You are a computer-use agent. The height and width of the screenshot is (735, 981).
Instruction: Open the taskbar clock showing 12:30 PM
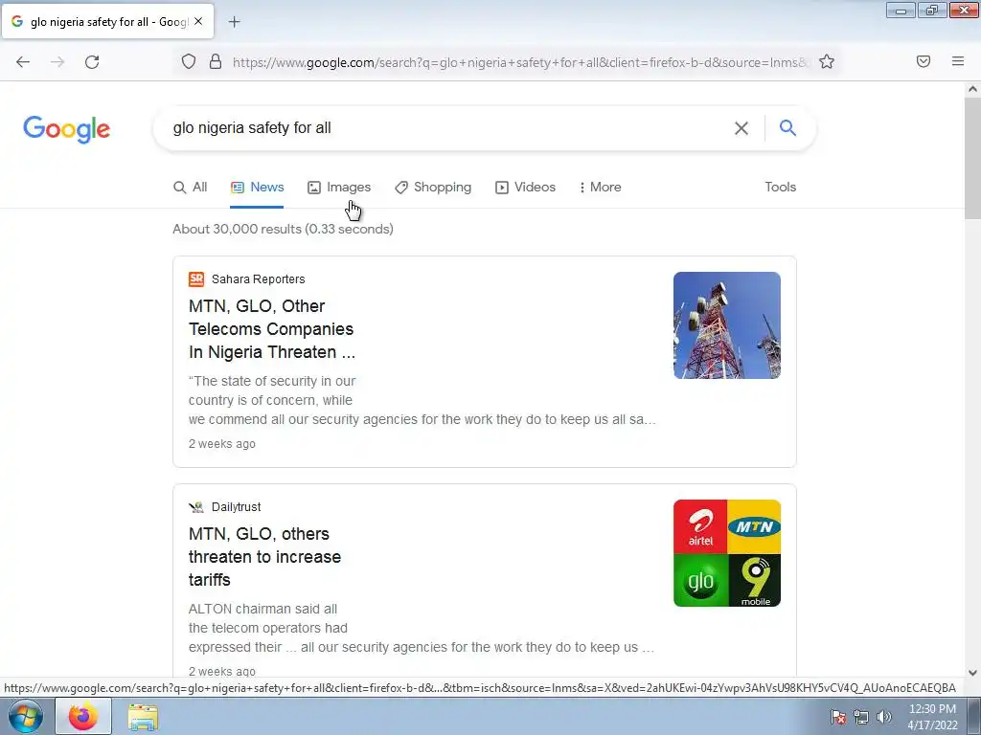point(932,717)
